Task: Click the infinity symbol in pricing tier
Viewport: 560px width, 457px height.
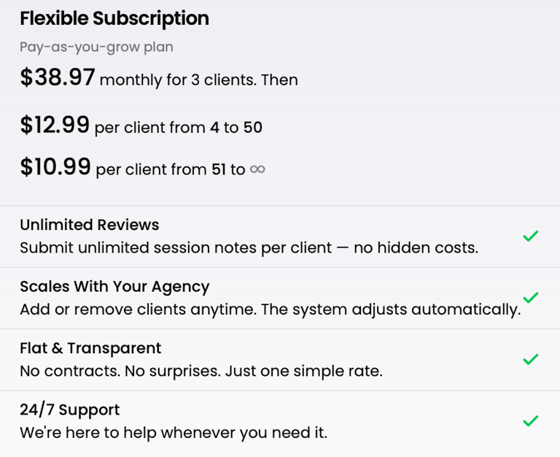Action: 257,169
